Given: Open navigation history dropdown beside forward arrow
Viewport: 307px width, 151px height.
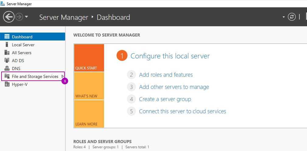Looking at the screenshot, I should point(26,17).
